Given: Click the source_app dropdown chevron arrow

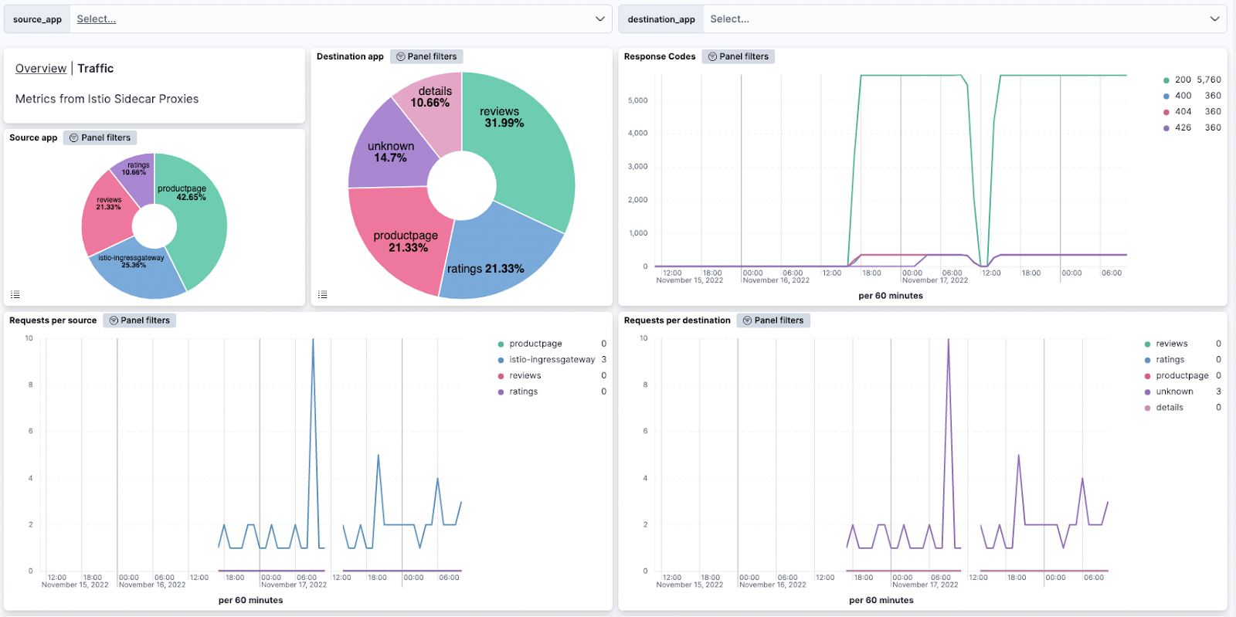Looking at the screenshot, I should [600, 19].
